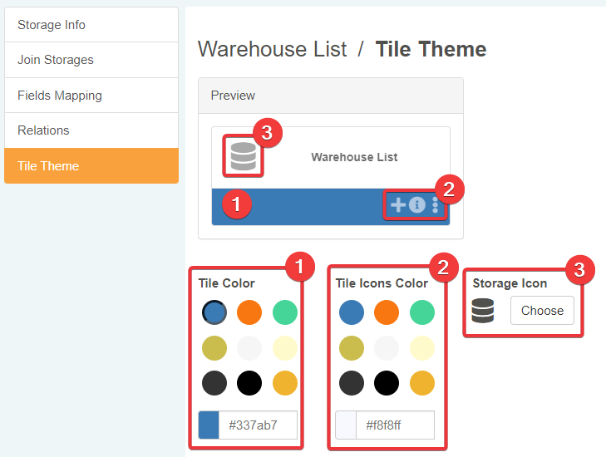Pick the blue Tile Color swatch
This screenshot has height=457, width=606.
pyautogui.click(x=214, y=312)
